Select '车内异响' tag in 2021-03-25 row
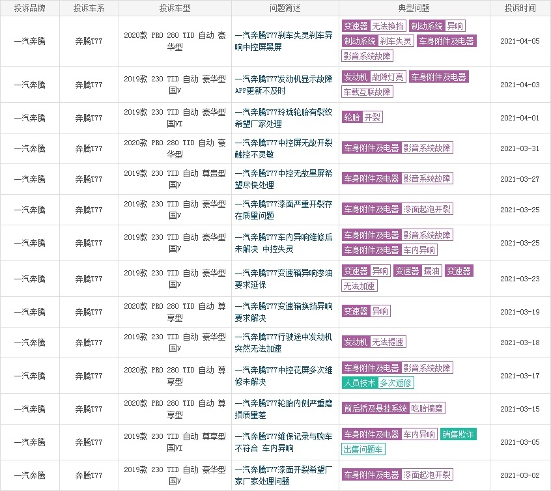This screenshot has width=551, height=491. coord(419,250)
